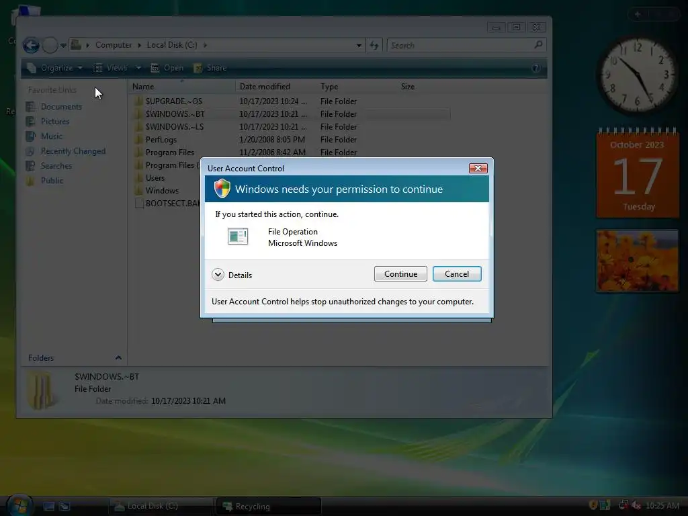Click the Users folder icon
Viewport: 688px width, 516px height.
click(x=138, y=177)
